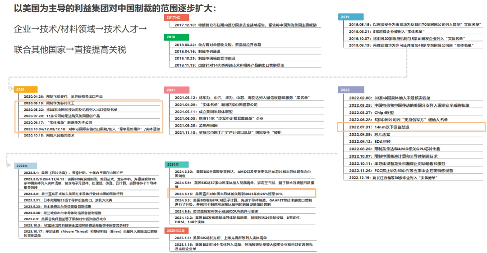
Task: Click the green 2018 year label
Action: coord(176,37)
